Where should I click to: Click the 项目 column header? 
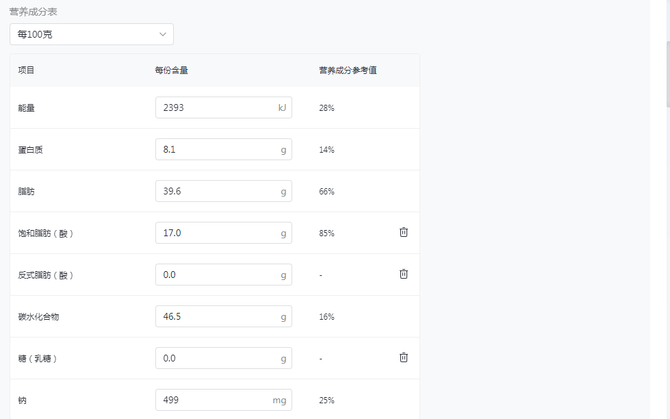pyautogui.click(x=26, y=71)
